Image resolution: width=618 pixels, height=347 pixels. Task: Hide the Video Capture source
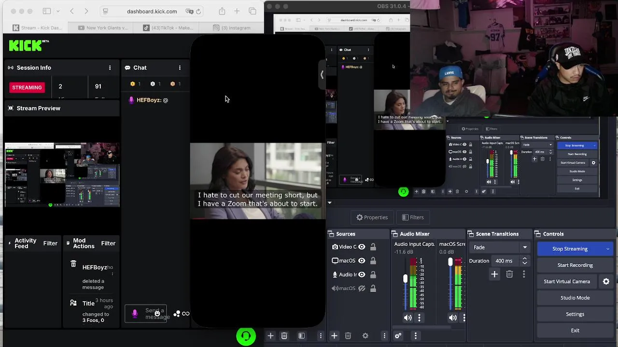point(362,247)
